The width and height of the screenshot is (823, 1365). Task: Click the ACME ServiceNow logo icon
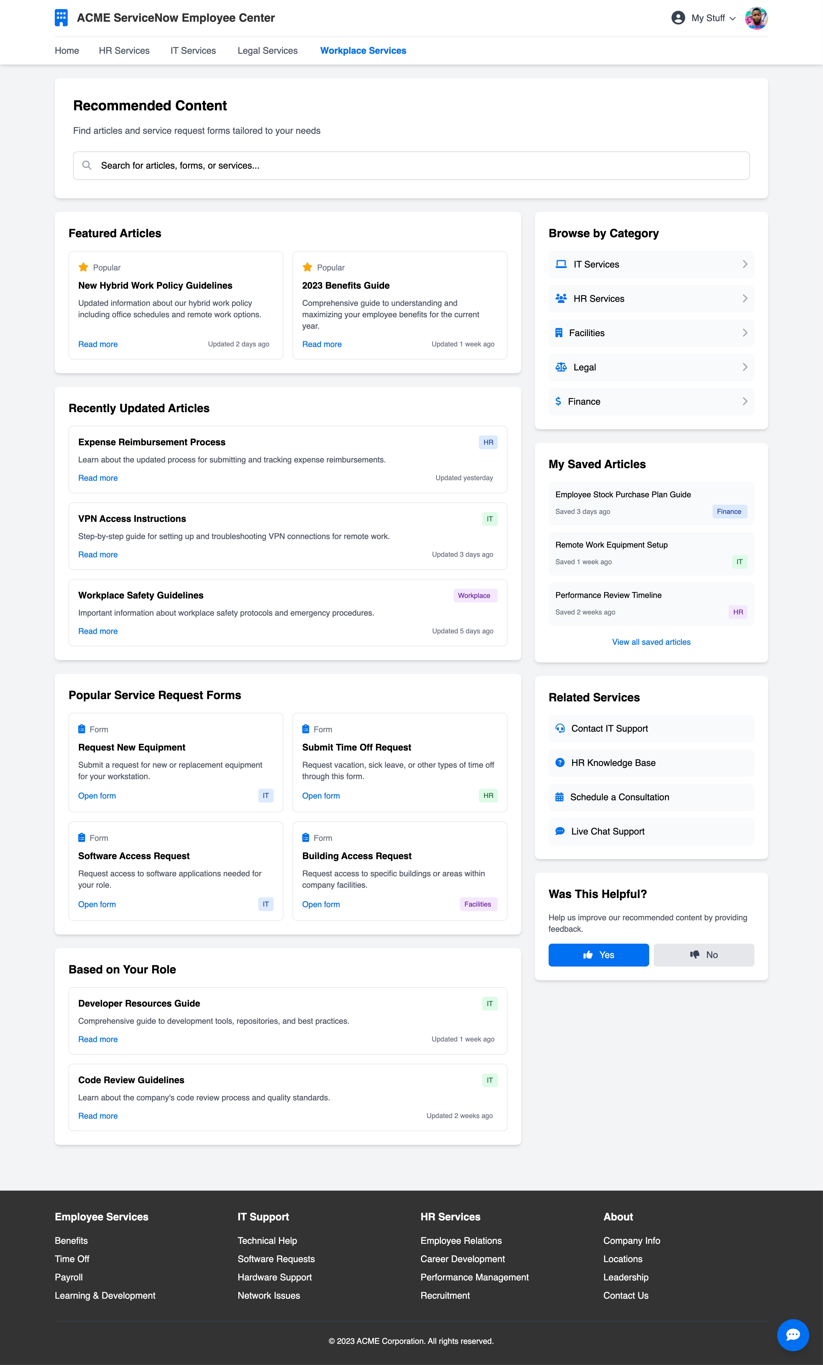[x=61, y=17]
